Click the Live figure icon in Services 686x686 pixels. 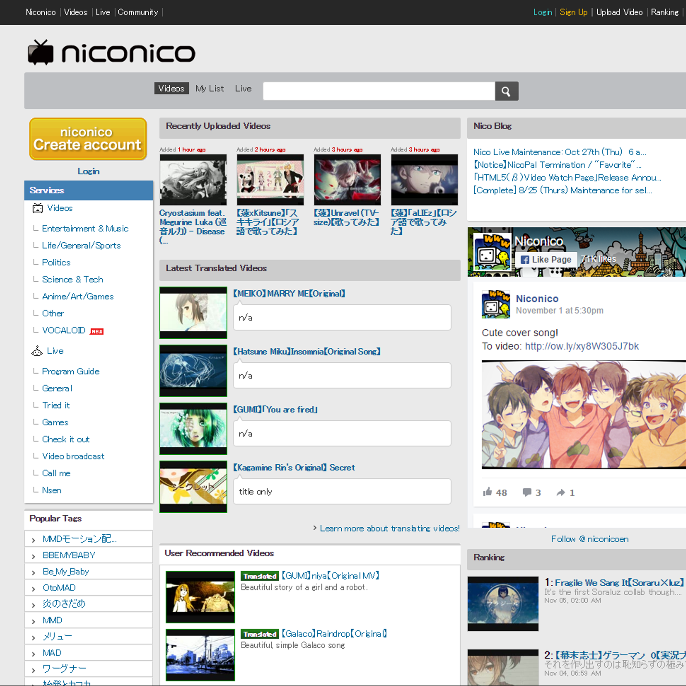pos(37,351)
